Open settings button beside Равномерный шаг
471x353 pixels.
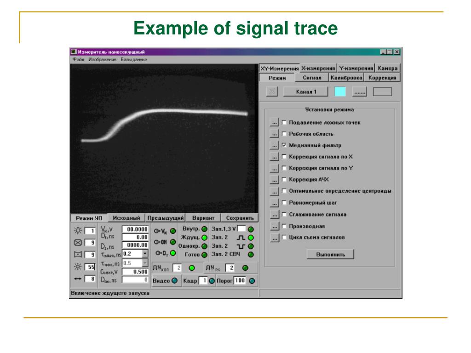click(274, 203)
